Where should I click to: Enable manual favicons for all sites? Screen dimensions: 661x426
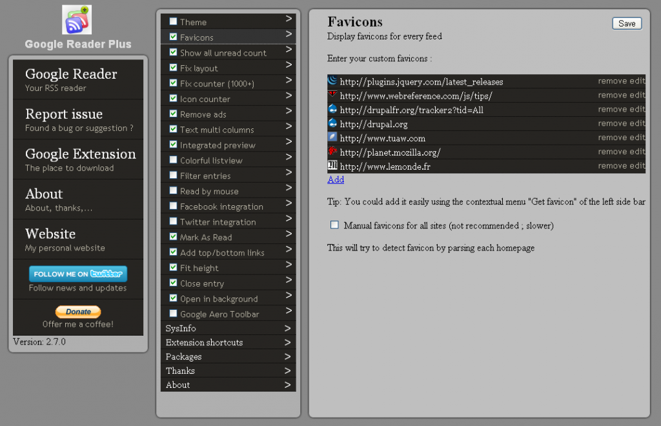click(x=334, y=225)
